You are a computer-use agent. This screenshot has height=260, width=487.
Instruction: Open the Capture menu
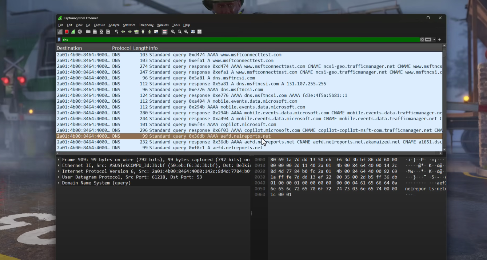99,25
